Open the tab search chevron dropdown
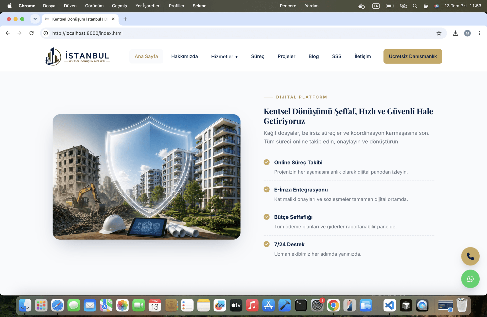The height and width of the screenshot is (317, 487). pos(35,19)
